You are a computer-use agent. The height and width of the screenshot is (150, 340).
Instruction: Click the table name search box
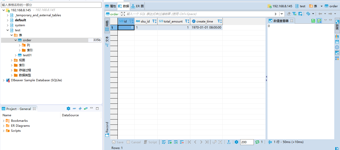click(x=51, y=5)
